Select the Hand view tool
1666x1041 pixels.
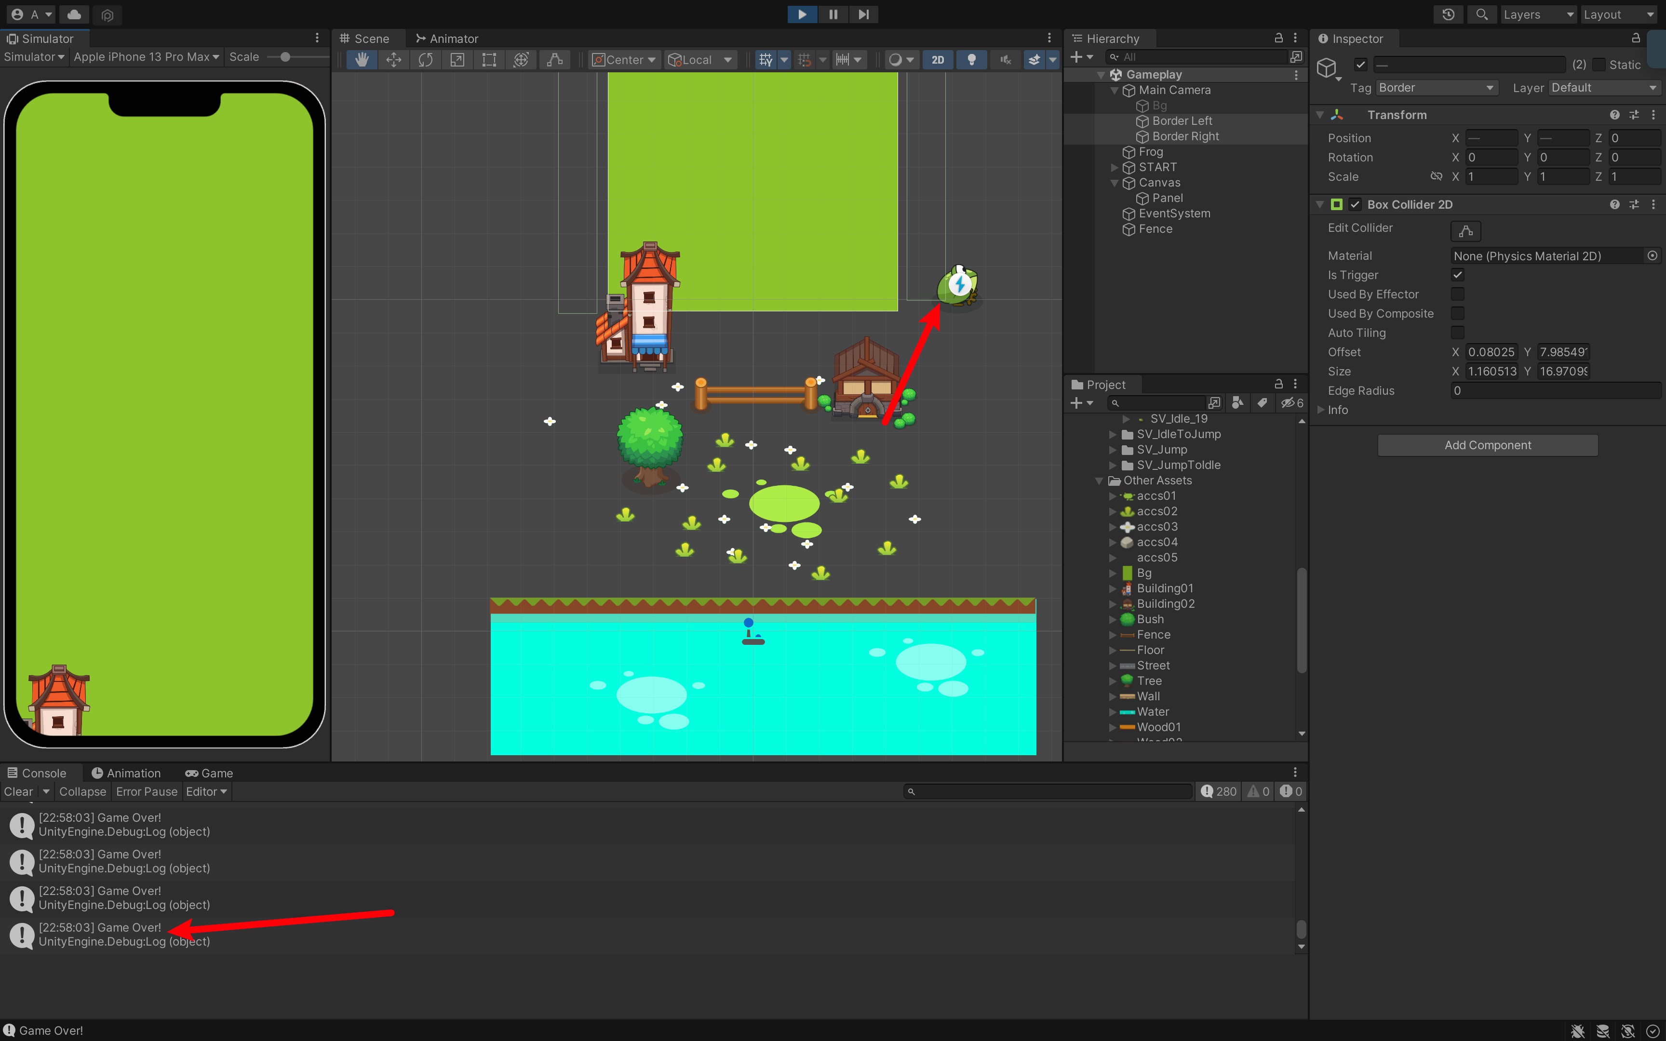[362, 60]
